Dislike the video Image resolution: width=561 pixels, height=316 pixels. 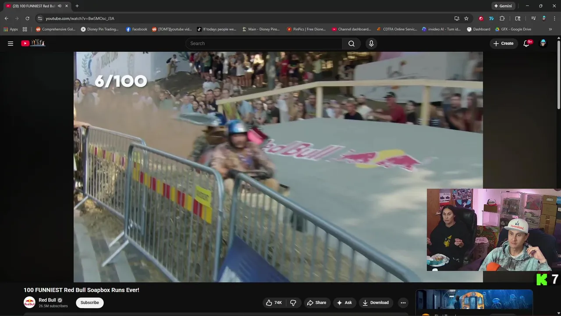tap(293, 302)
